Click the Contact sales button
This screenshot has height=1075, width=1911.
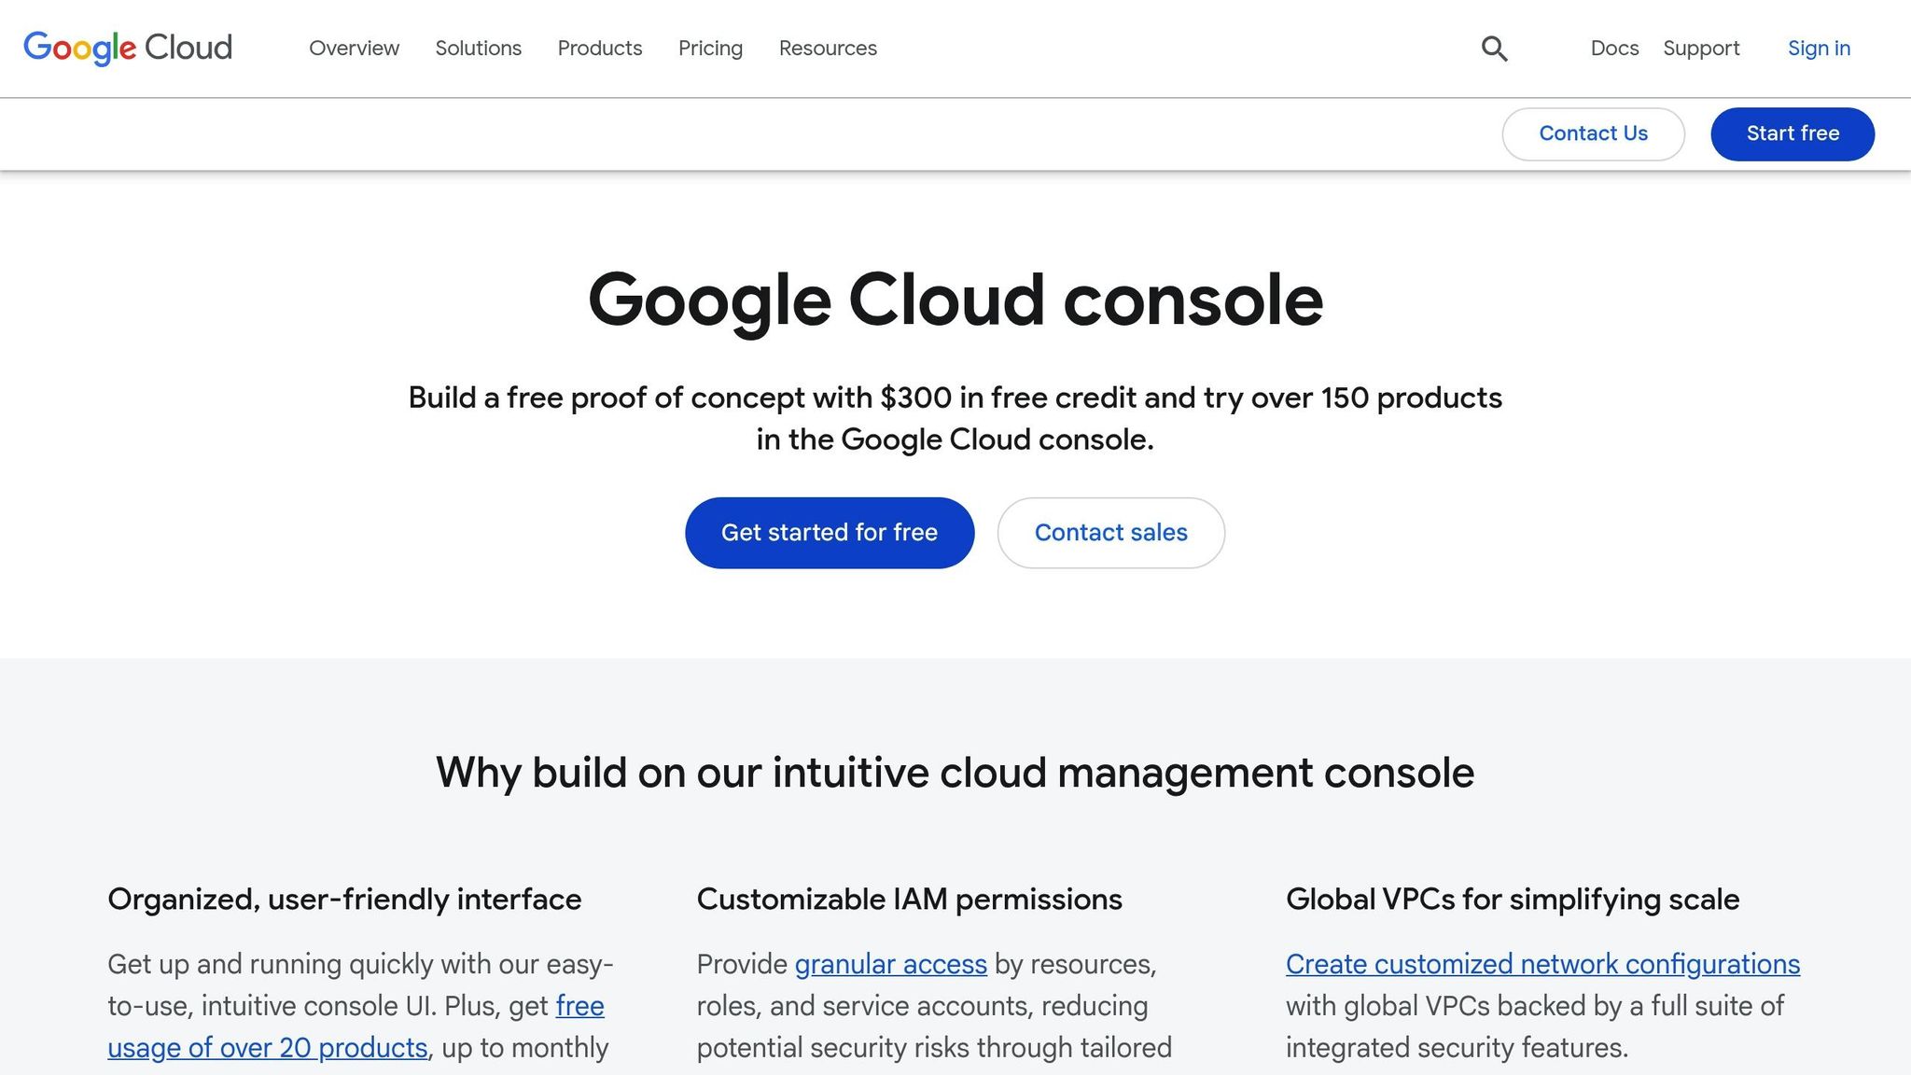point(1110,533)
